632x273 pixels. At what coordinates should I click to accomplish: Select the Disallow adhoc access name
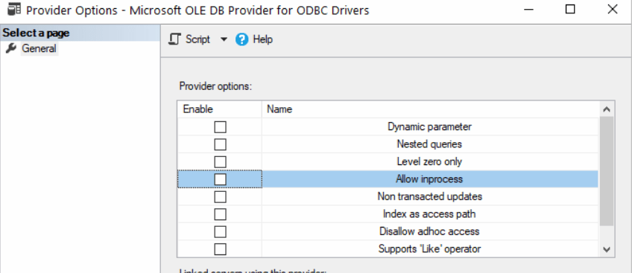click(429, 231)
